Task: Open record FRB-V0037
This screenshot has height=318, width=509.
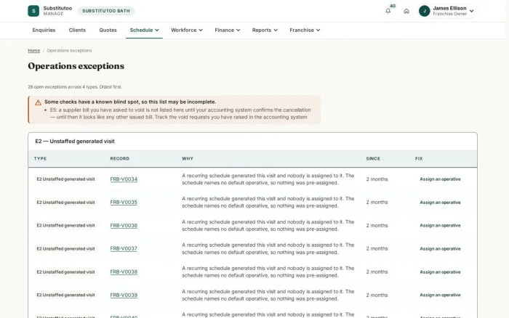Action: 124,248
